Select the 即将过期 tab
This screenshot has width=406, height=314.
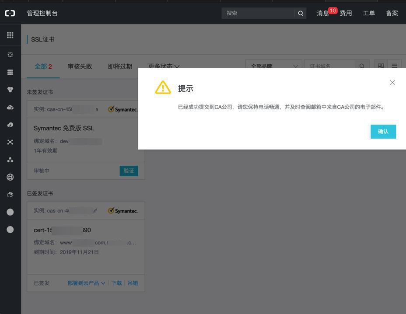click(120, 66)
